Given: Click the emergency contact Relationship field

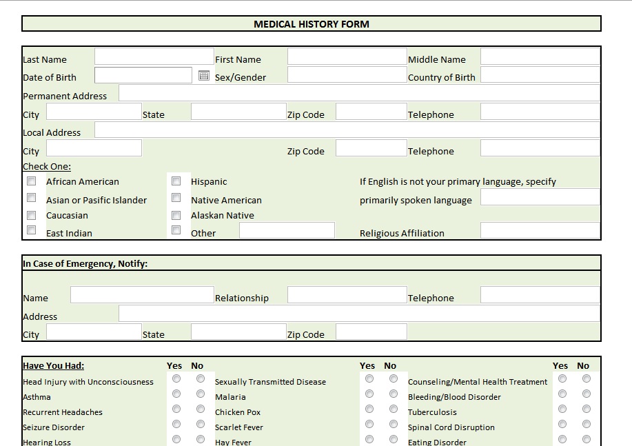Looking at the screenshot, I should point(347,296).
